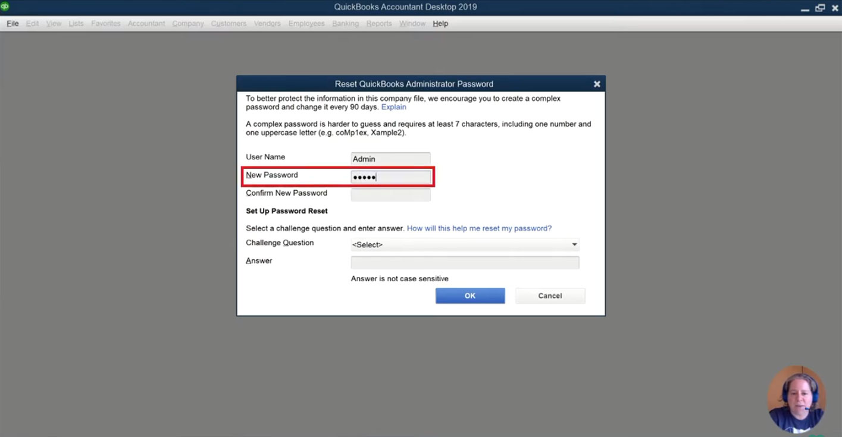Cancel the password reset dialog
Viewport: 842px width, 437px height.
pos(550,295)
